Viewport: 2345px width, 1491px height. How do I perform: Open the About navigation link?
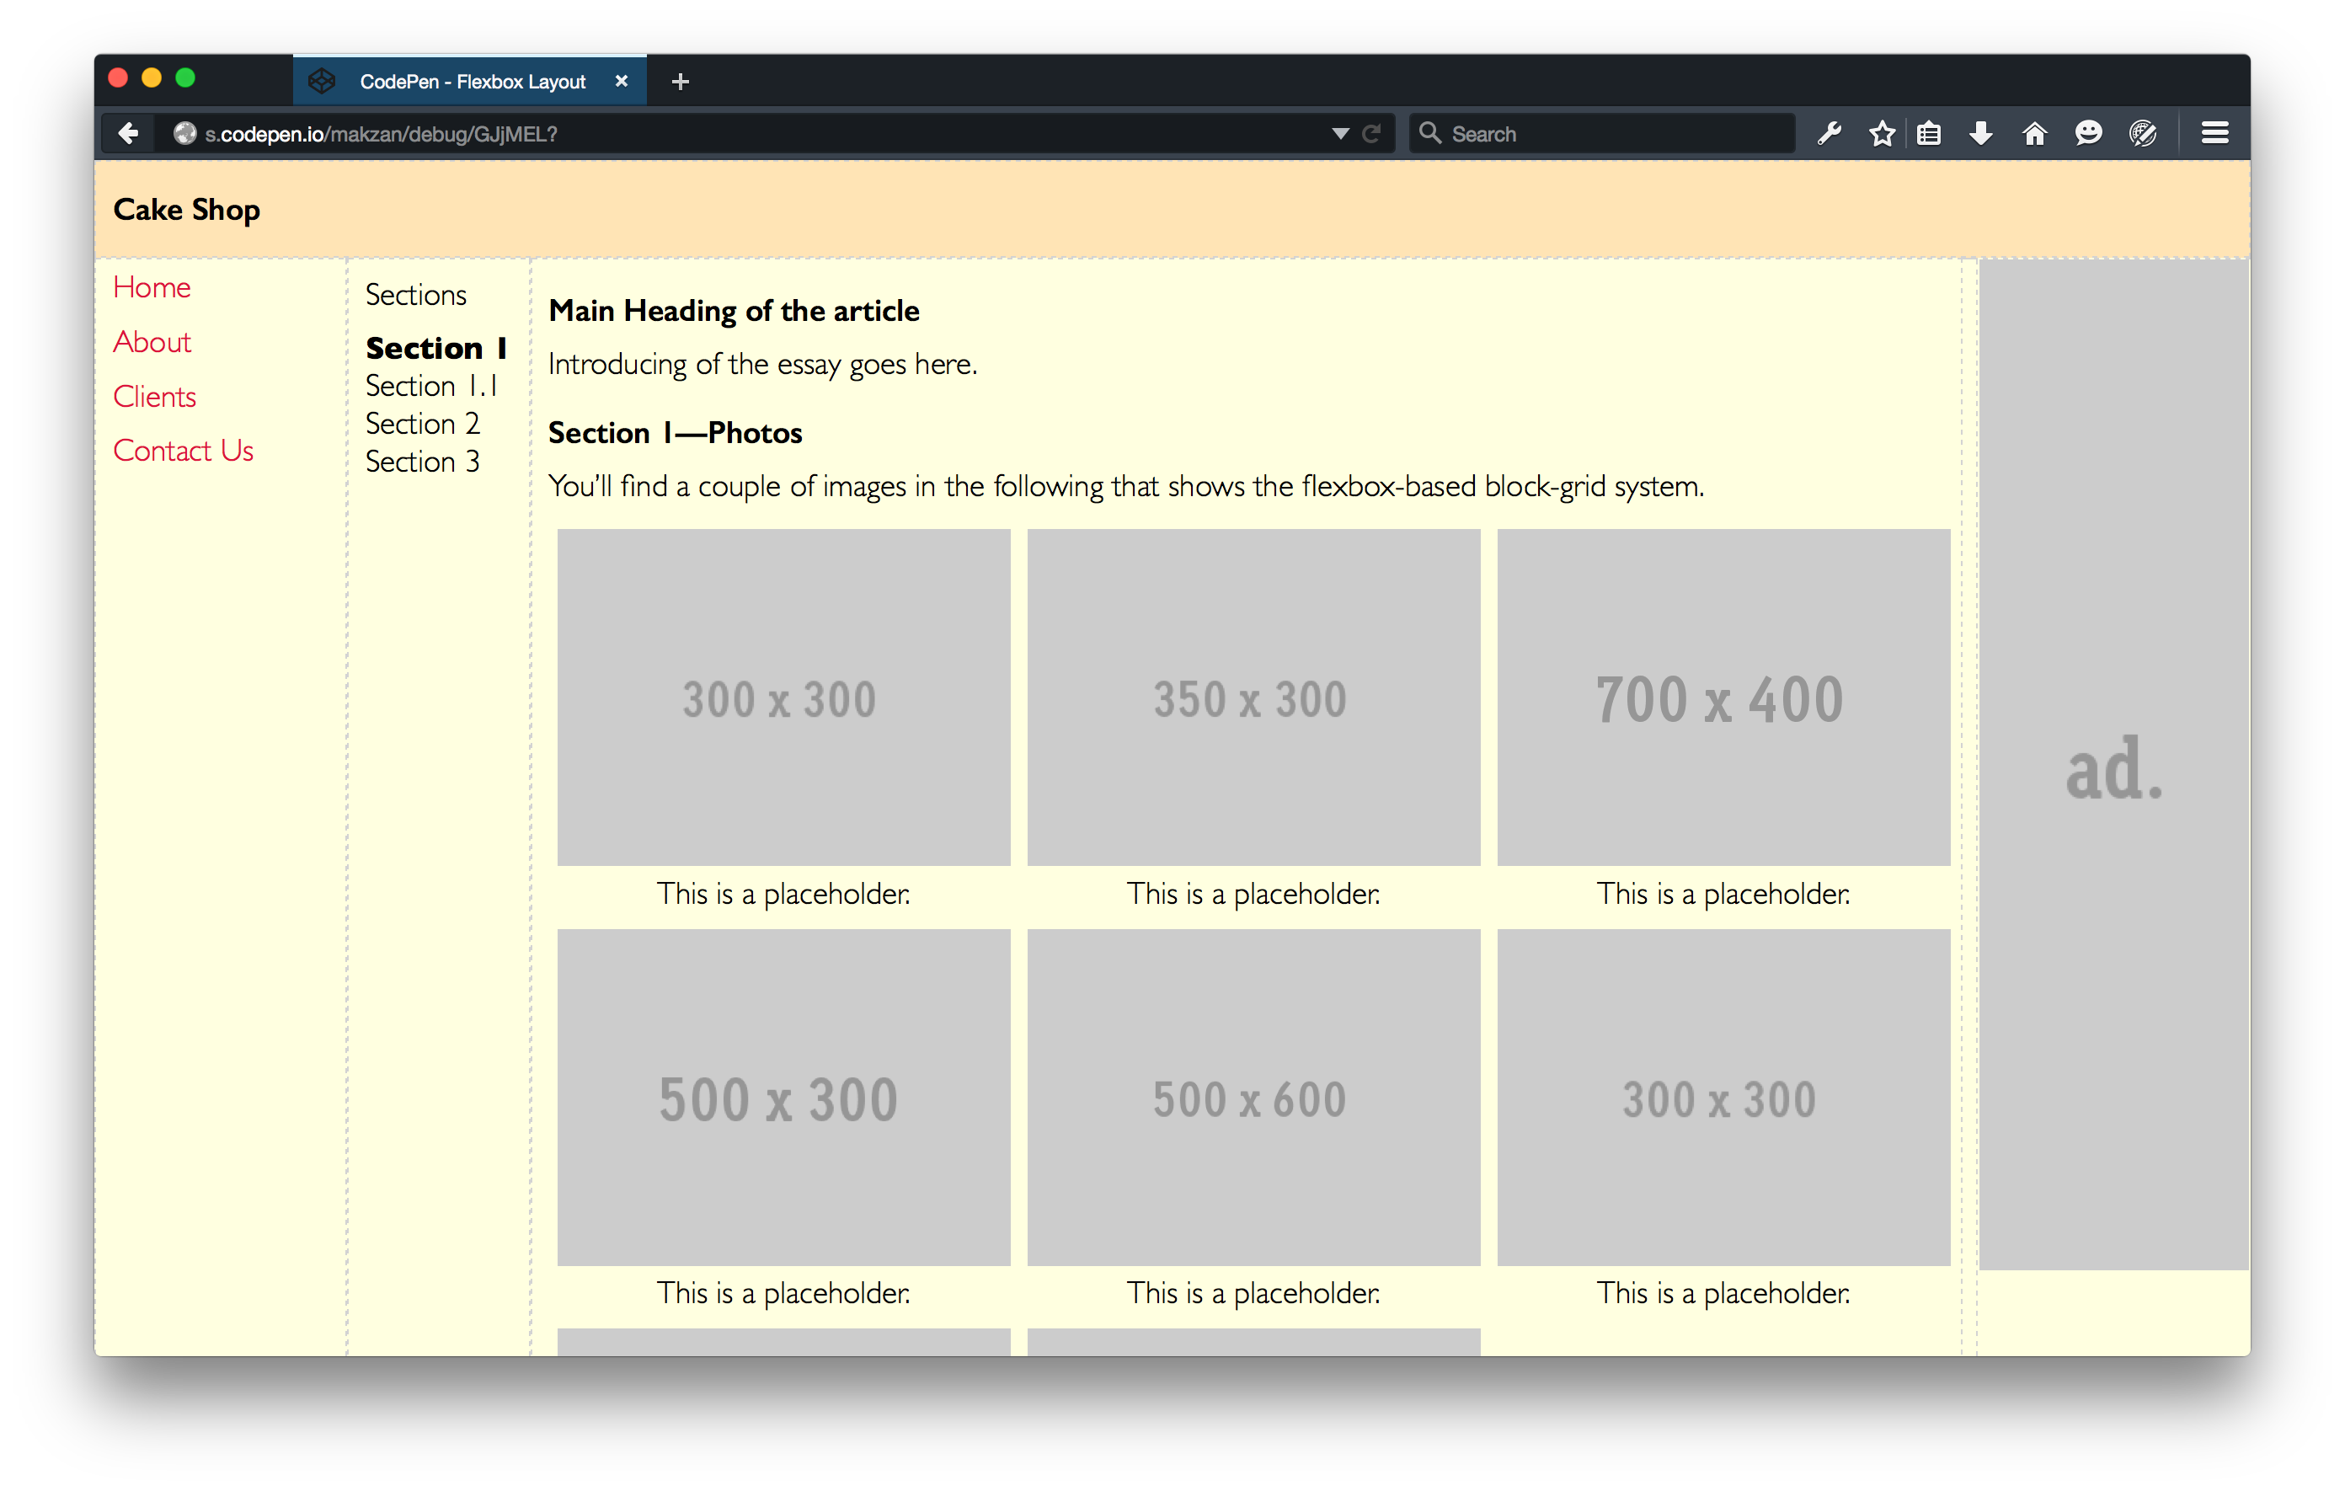coord(152,342)
